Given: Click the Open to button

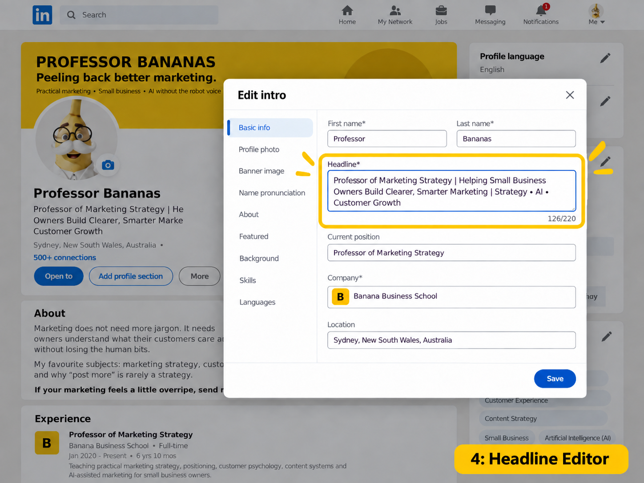Looking at the screenshot, I should 59,276.
